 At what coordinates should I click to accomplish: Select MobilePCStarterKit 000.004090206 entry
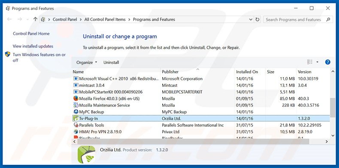pos(111,92)
